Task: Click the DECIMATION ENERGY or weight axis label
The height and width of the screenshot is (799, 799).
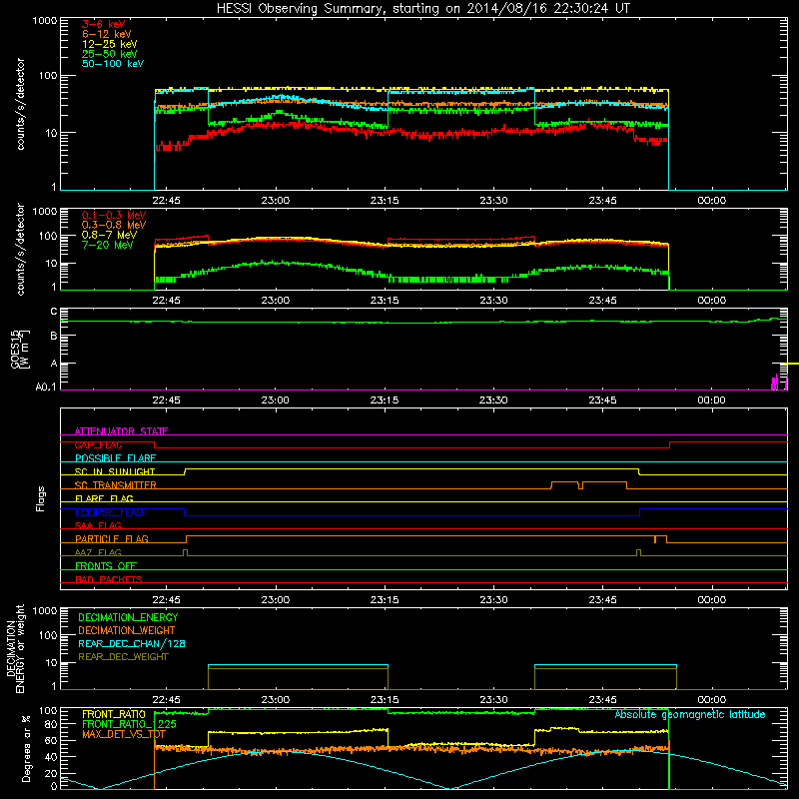Action: coord(15,648)
